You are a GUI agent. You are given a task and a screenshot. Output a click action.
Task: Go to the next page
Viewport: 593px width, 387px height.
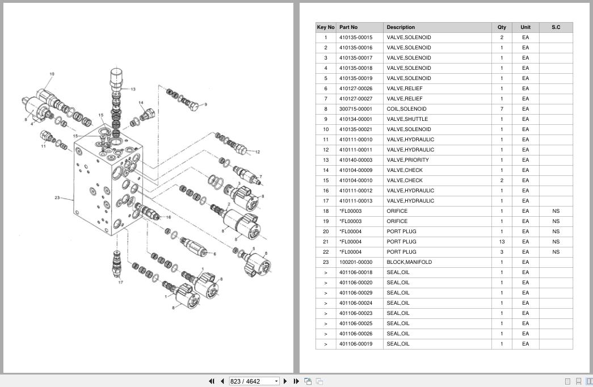pyautogui.click(x=285, y=381)
